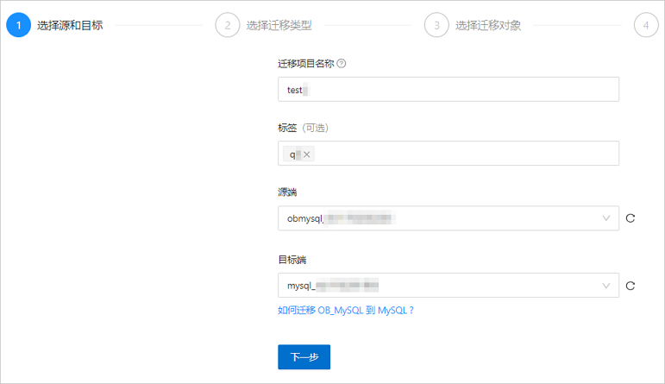This screenshot has height=384, width=665.
Task: Click the empty area of 标签 field
Action: [466, 154]
